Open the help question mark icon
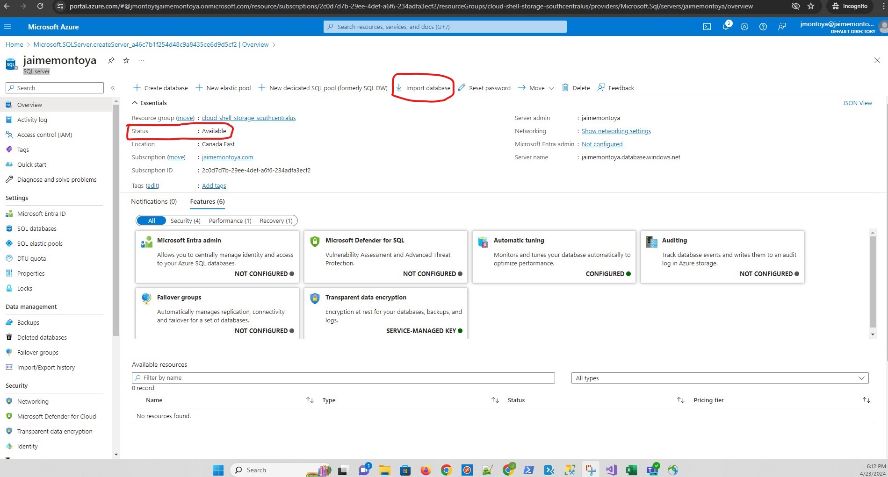888x477 pixels. (x=763, y=27)
